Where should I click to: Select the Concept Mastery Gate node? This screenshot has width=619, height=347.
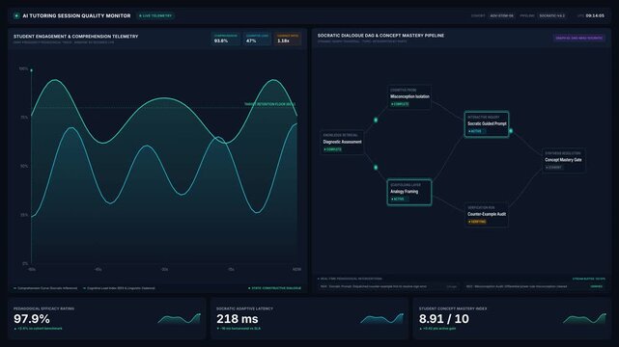(x=563, y=160)
